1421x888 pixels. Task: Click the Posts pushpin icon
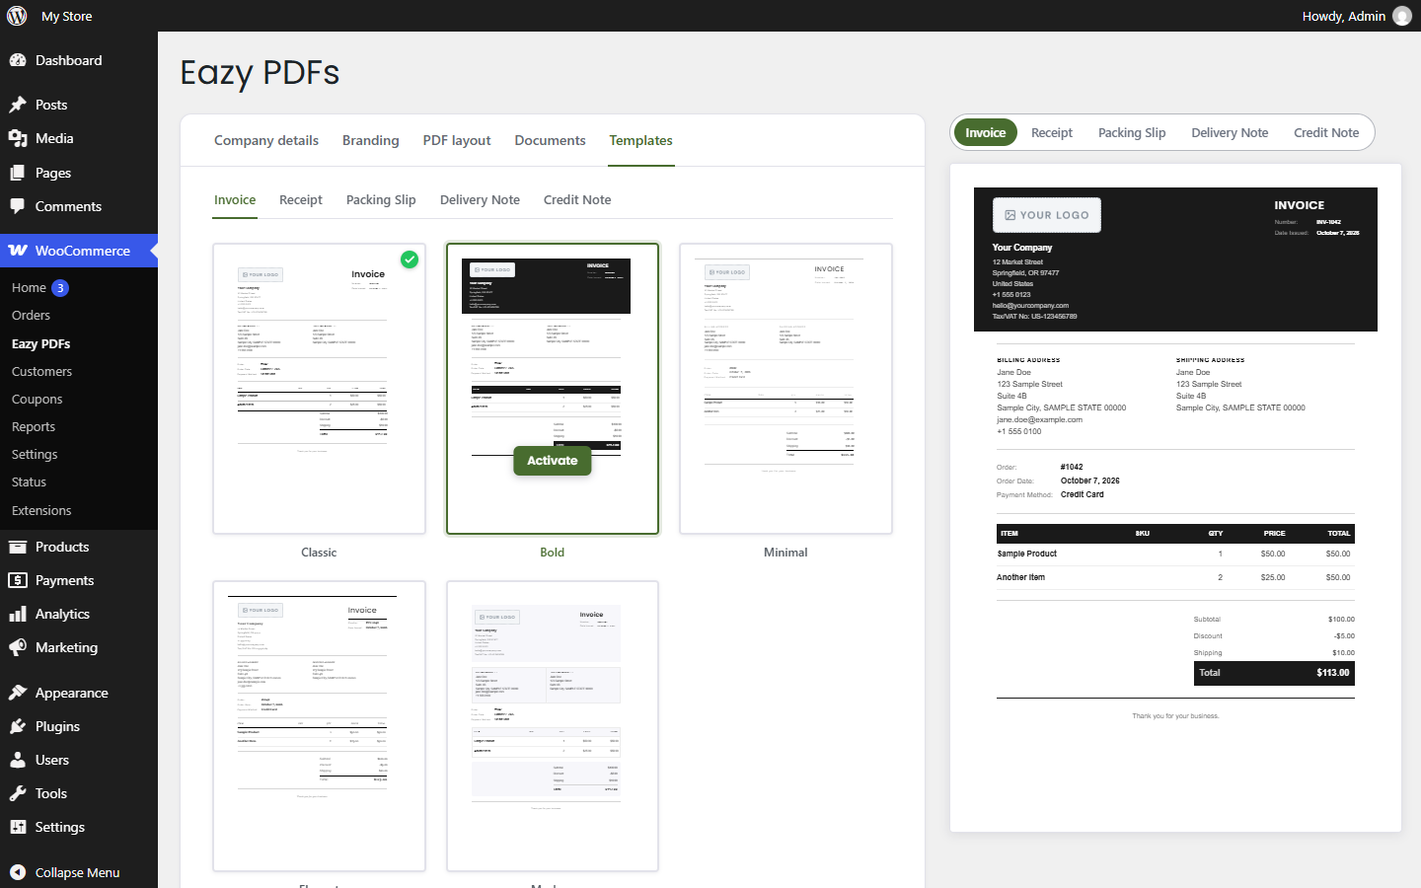click(18, 105)
